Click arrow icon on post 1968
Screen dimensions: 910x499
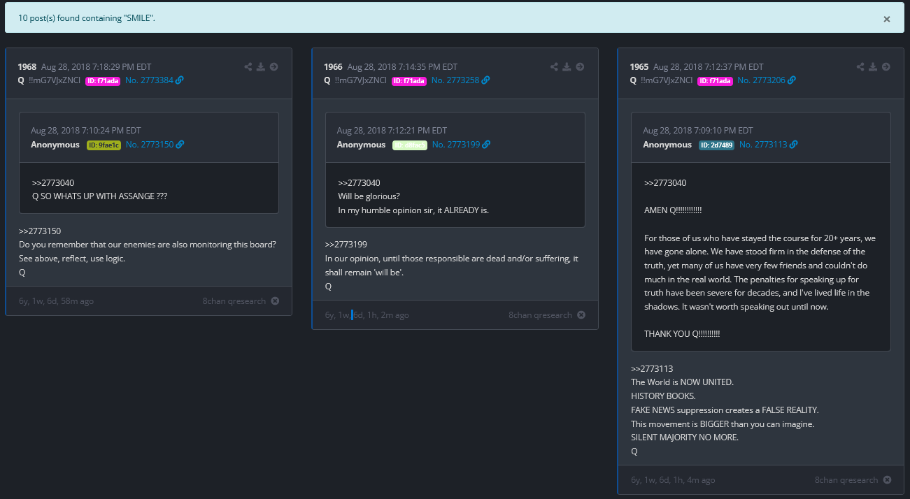point(273,67)
